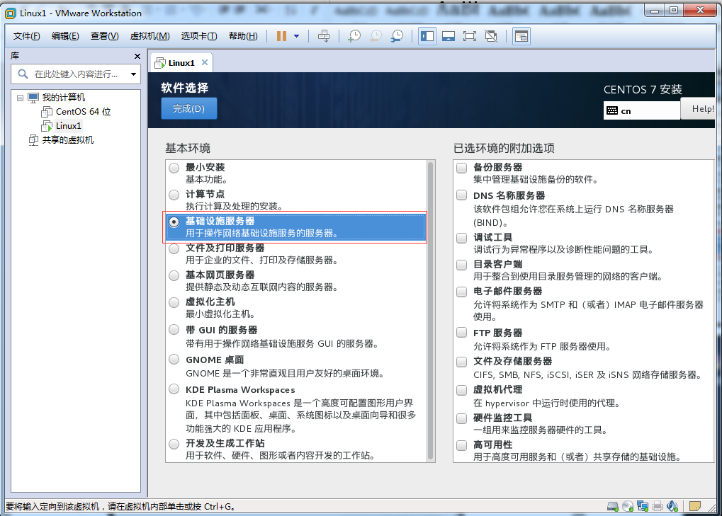Click the Unity mode toolbar icon
This screenshot has height=516, width=722.
(x=491, y=36)
